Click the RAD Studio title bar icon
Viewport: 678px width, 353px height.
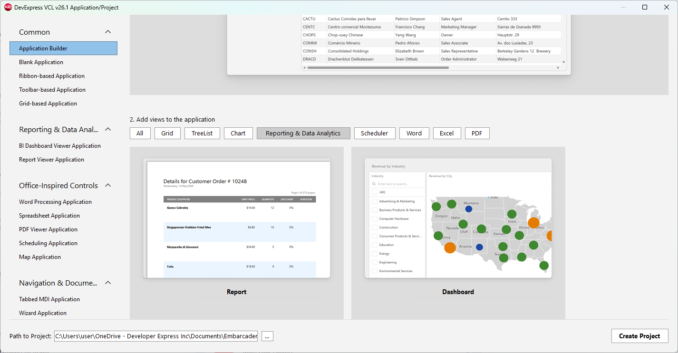8,7
